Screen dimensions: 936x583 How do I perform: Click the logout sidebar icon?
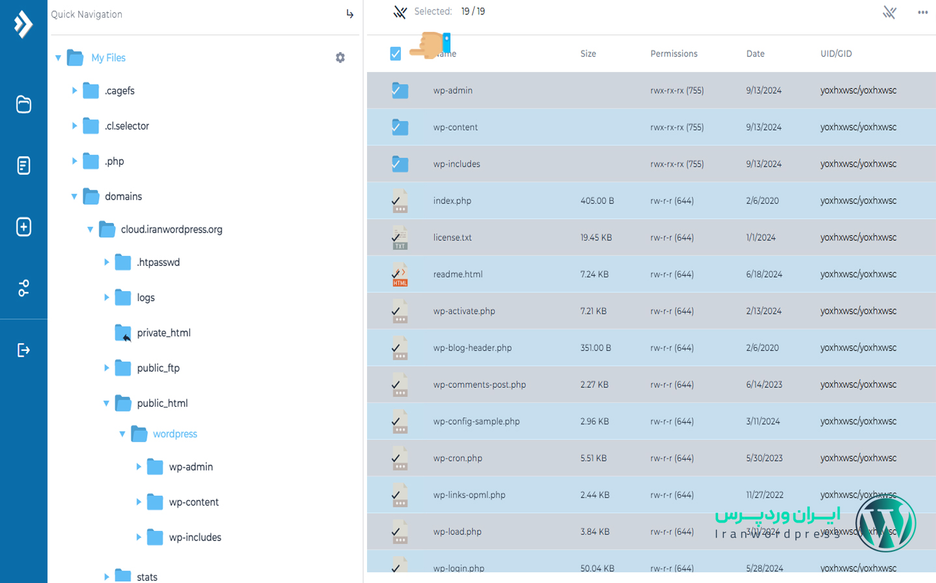tap(23, 350)
